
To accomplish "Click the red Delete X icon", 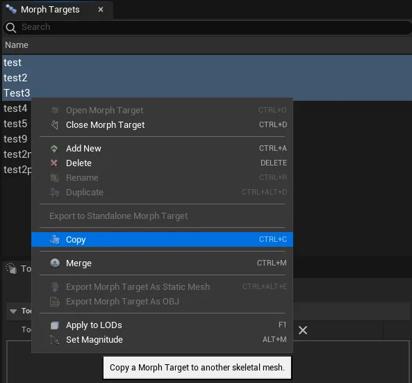I will click(54, 163).
